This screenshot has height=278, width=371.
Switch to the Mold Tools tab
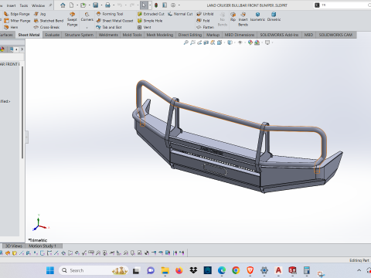click(132, 35)
